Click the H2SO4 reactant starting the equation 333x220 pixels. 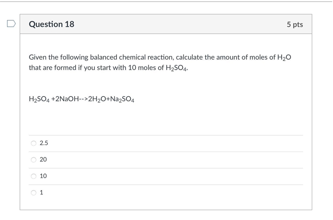coord(39,99)
